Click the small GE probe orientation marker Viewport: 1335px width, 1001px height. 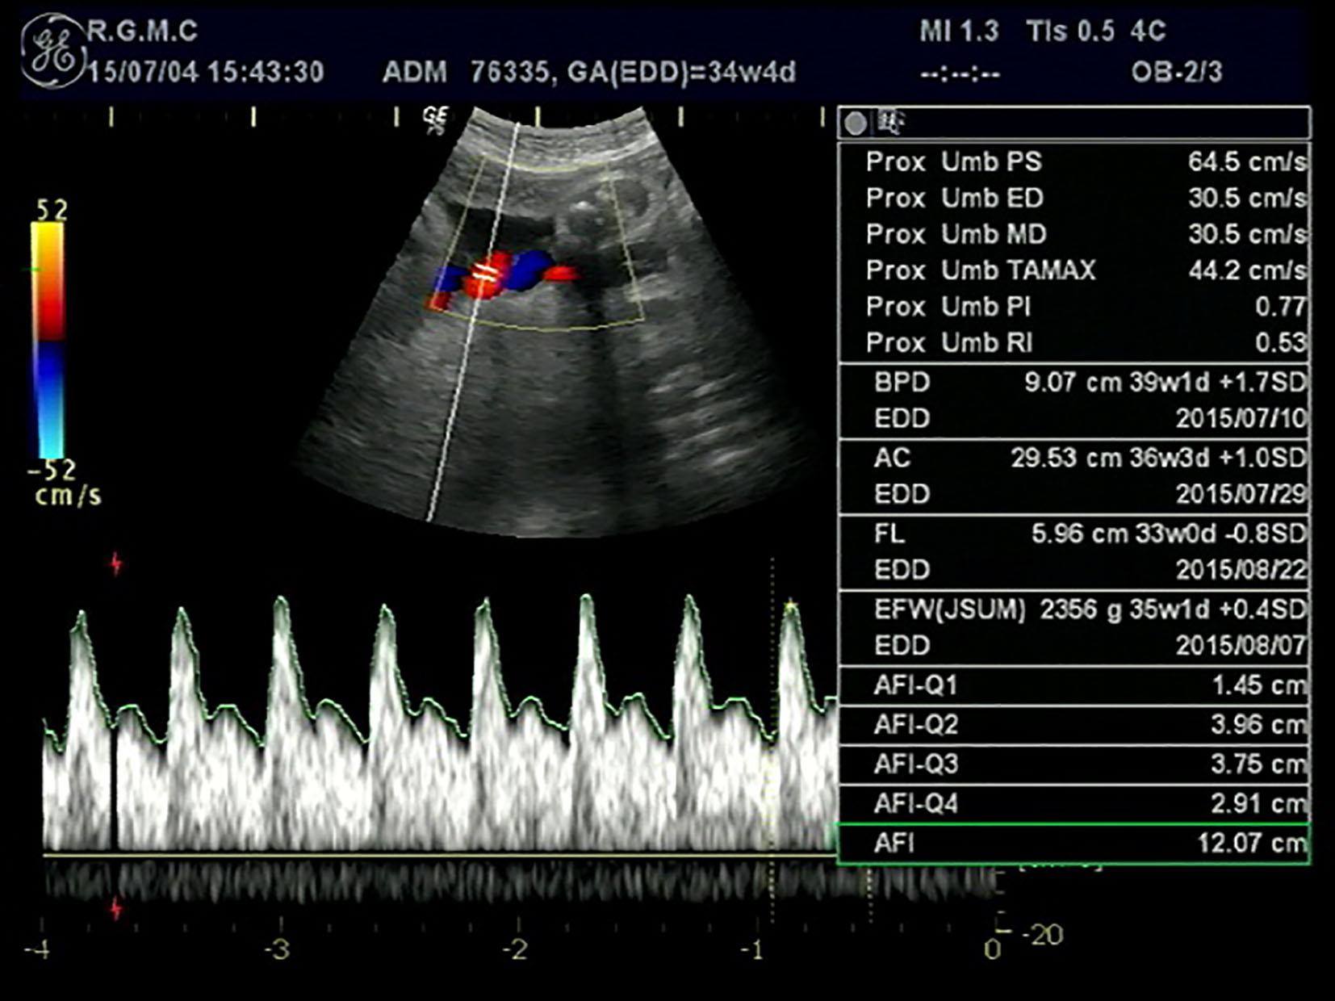pyautogui.click(x=434, y=120)
